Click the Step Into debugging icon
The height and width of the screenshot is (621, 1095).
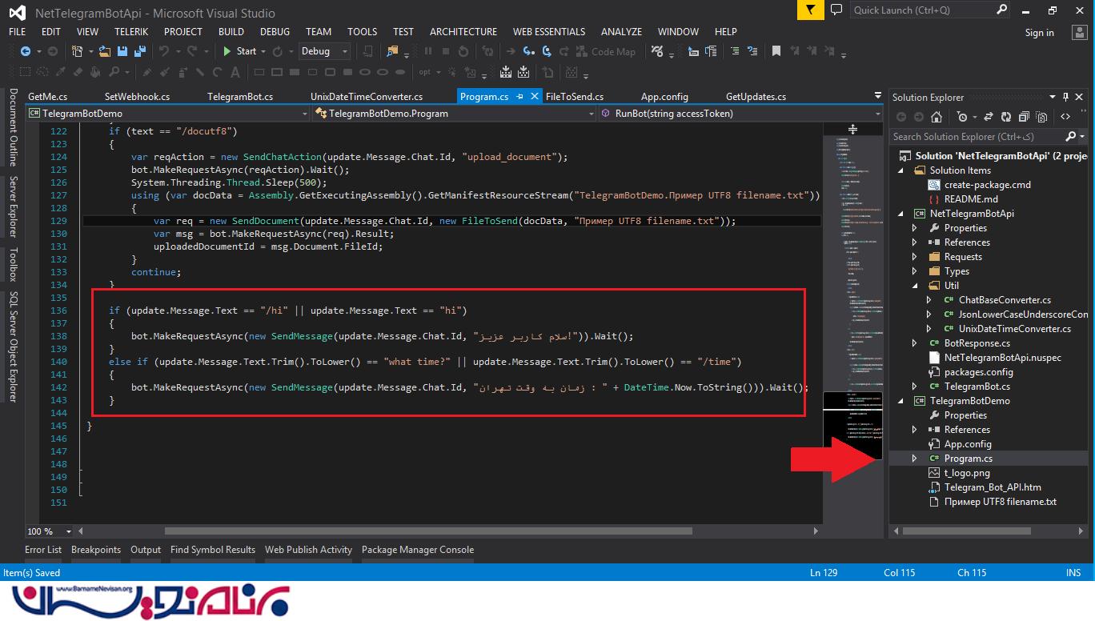pyautogui.click(x=527, y=51)
